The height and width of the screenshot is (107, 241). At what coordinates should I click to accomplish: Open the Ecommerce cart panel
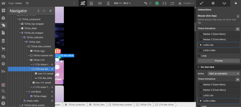(x=3, y=49)
